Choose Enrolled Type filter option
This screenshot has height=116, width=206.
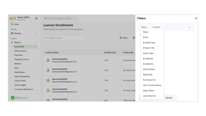pyautogui.click(x=149, y=43)
